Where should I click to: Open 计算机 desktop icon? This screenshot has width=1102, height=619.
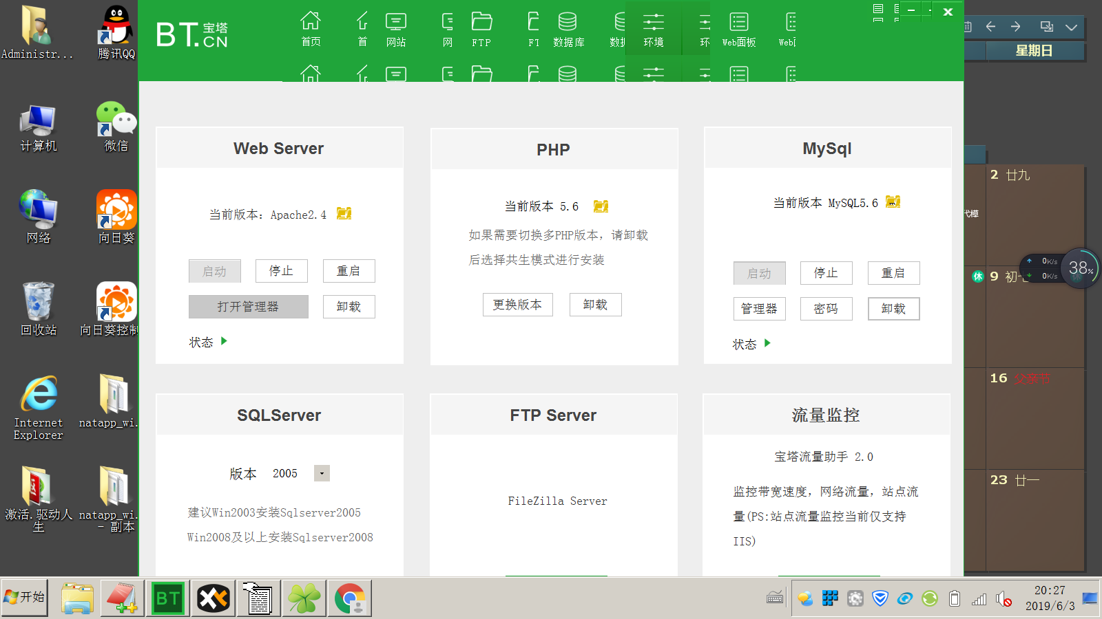tap(39, 129)
